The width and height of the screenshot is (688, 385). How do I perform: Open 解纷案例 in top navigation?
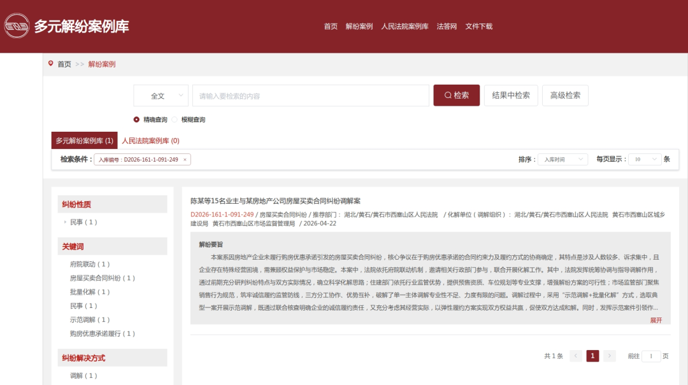(359, 26)
